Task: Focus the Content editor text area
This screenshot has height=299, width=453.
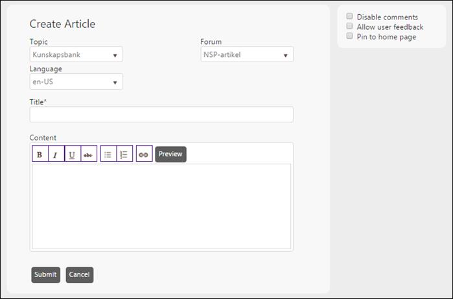Action: pyautogui.click(x=161, y=206)
